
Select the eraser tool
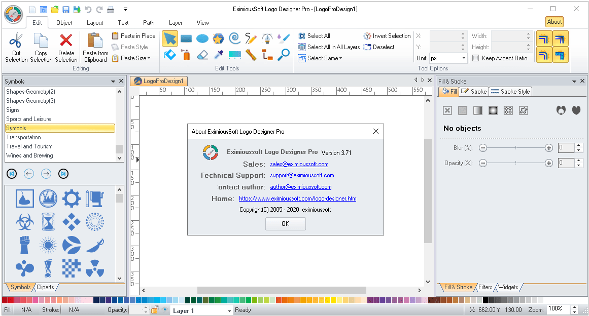click(x=202, y=55)
